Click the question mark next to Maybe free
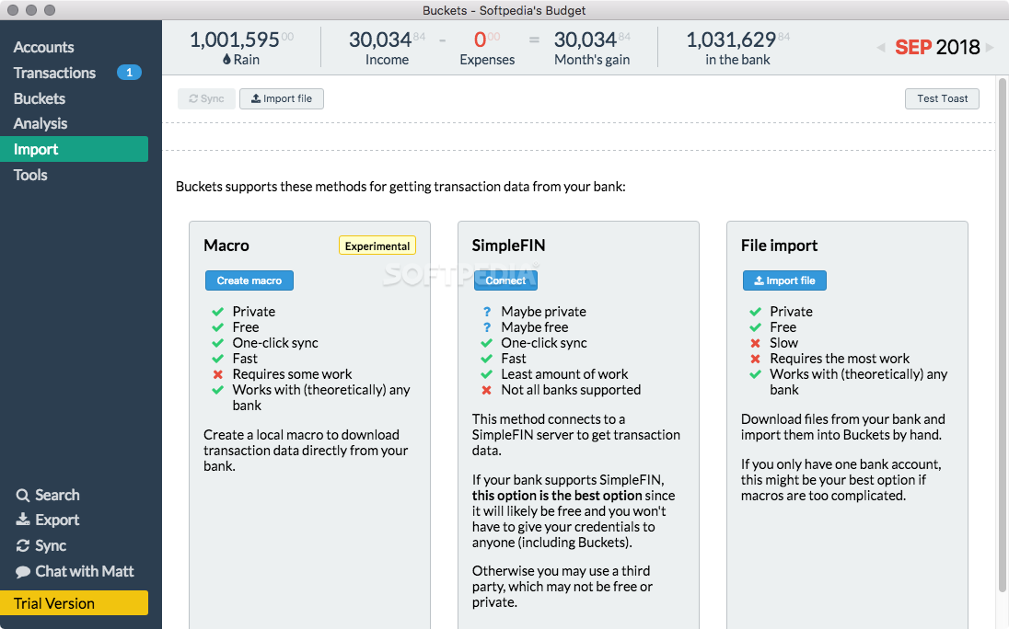The height and width of the screenshot is (629, 1009). [x=487, y=327]
